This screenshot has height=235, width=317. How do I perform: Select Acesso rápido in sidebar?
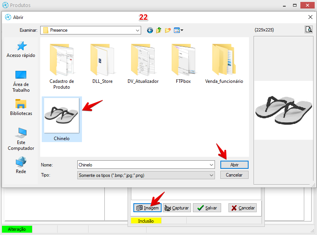[21, 50]
